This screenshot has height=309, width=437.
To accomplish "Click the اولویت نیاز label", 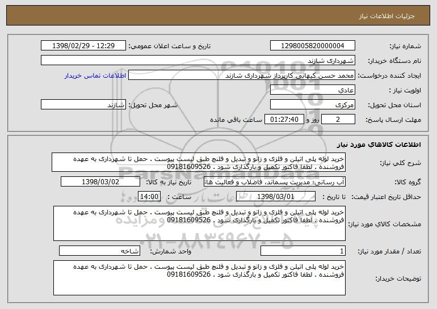I will (x=405, y=90).
